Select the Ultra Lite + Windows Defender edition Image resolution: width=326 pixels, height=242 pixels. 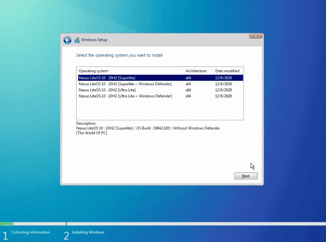coord(160,96)
